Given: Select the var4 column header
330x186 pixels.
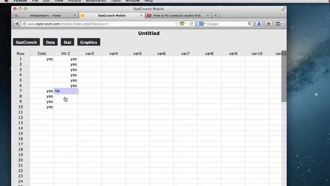Looking at the screenshot, I should (113, 54).
